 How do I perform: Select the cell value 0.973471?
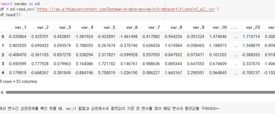click(196, 55)
